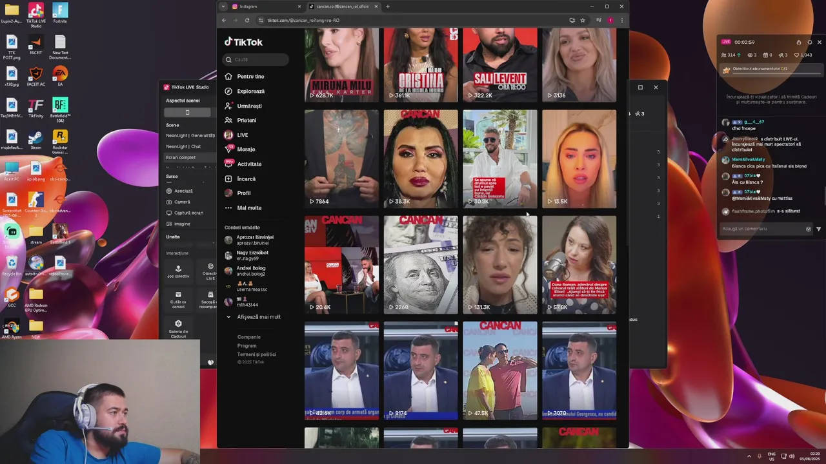Open the video with 13.5K views
The height and width of the screenshot is (464, 826).
pyautogui.click(x=579, y=159)
